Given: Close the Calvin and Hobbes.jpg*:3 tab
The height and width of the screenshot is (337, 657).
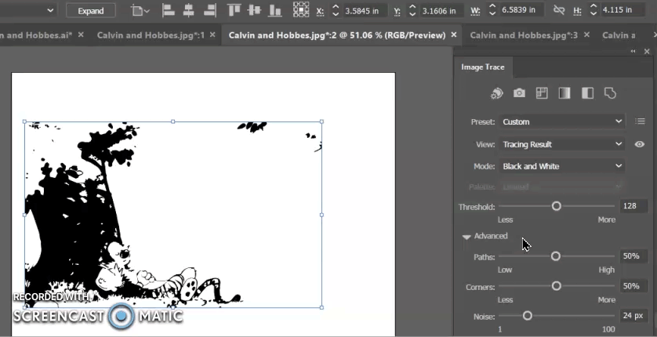Looking at the screenshot, I should pos(586,34).
